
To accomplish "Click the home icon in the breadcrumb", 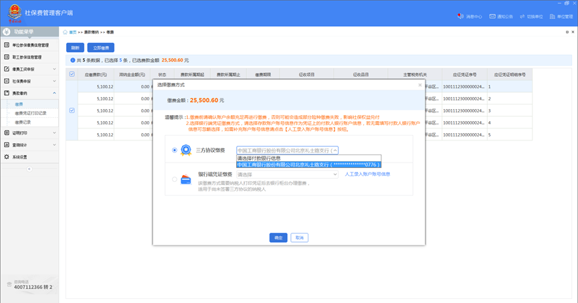I will click(x=66, y=32).
